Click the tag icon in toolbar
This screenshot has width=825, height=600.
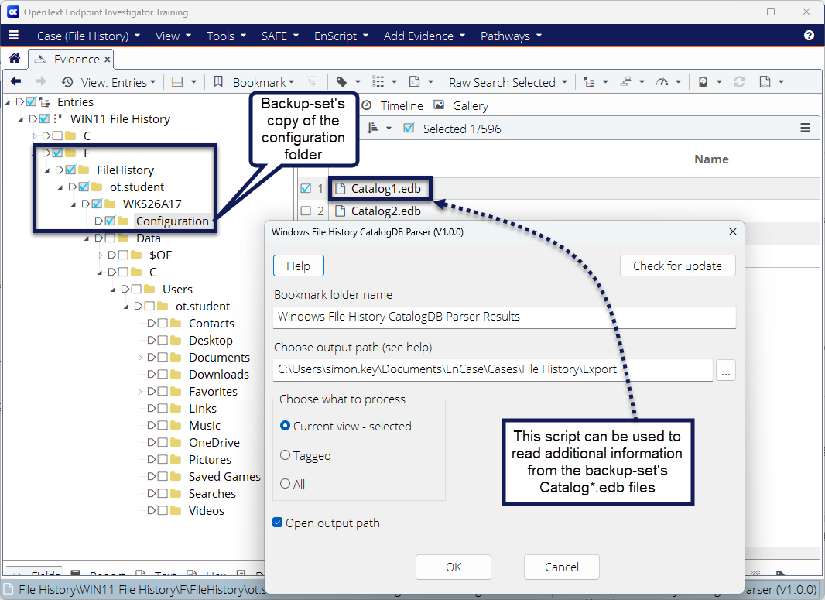[342, 82]
